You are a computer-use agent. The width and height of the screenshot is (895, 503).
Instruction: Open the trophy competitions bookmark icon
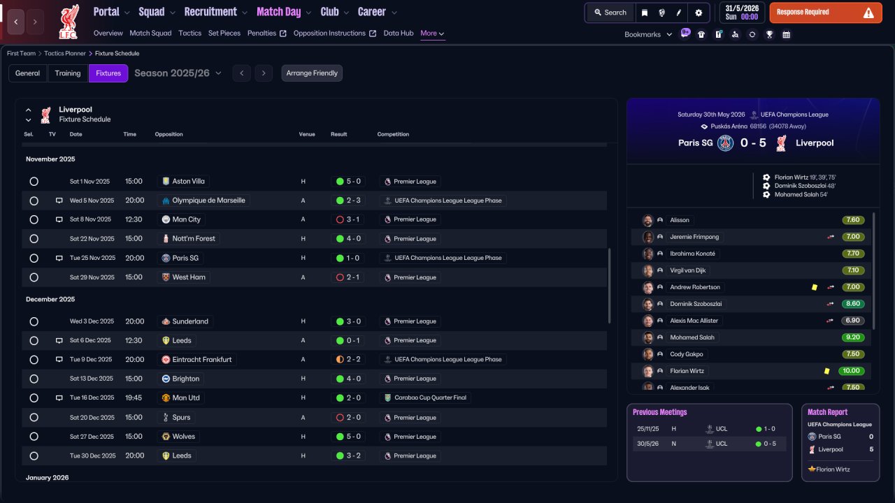[x=769, y=34]
